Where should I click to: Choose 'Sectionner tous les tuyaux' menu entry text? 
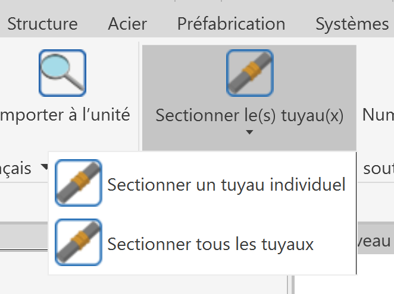coord(211,244)
